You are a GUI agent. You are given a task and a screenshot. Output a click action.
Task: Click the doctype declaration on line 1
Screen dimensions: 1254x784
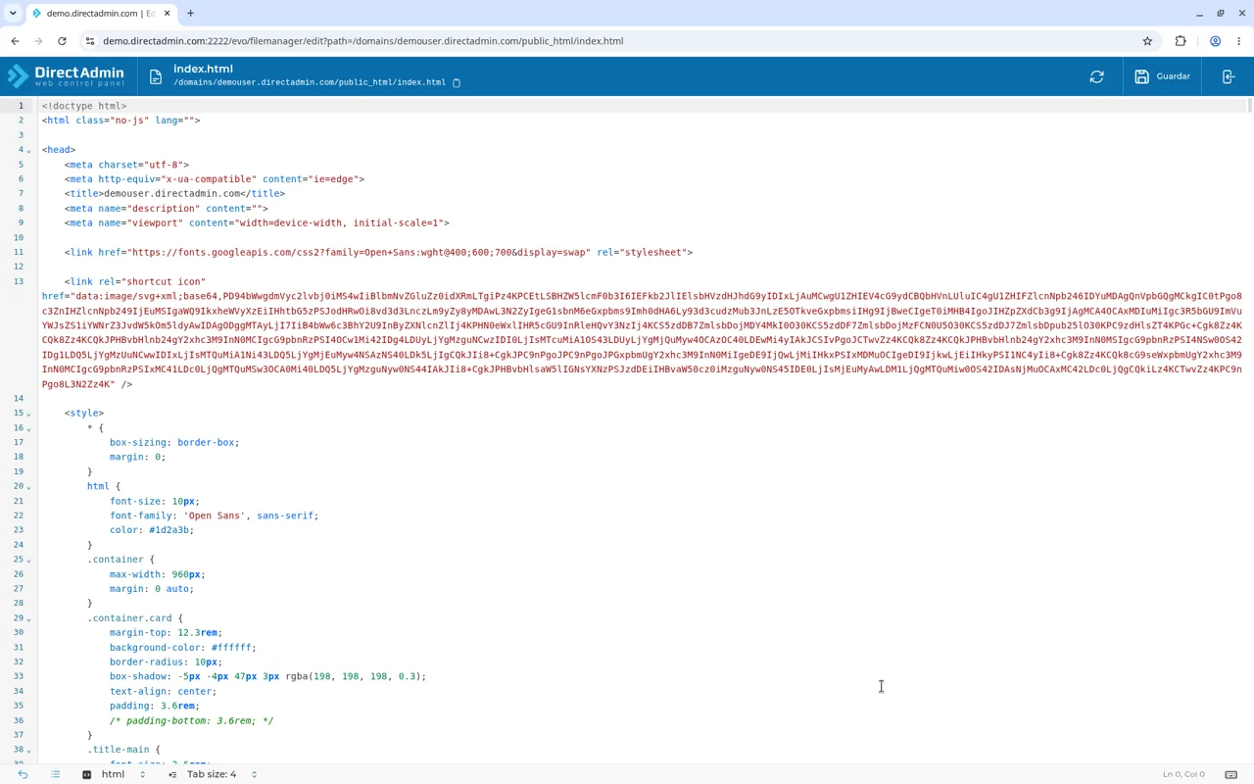[84, 106]
